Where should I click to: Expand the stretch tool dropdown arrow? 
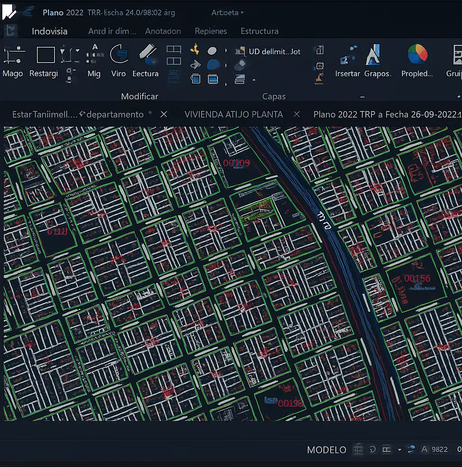pyautogui.click(x=78, y=50)
